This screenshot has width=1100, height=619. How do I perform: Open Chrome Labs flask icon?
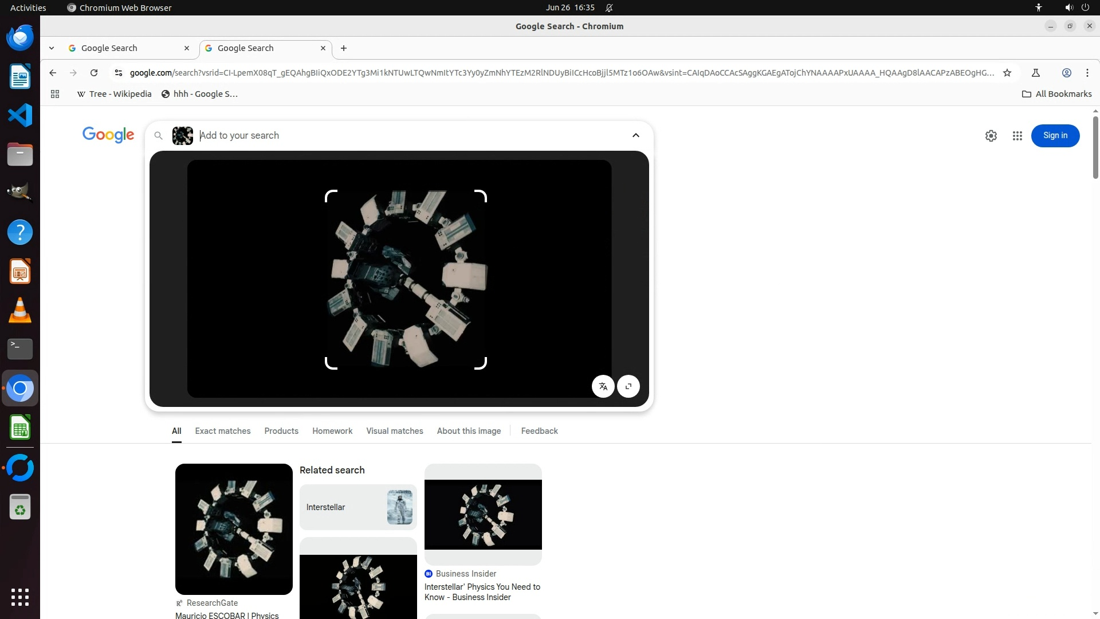[1036, 73]
